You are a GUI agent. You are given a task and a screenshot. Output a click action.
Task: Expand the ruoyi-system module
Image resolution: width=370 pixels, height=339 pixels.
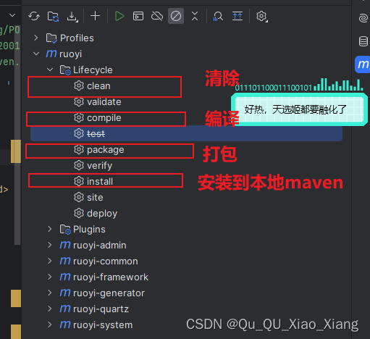click(50, 325)
